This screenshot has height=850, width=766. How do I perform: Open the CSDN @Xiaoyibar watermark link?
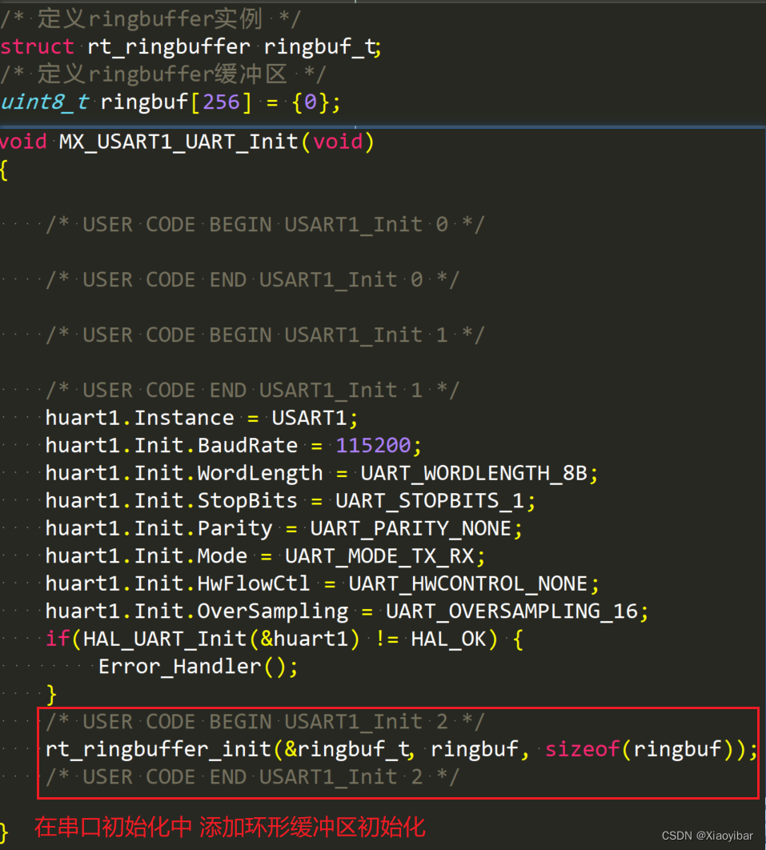pos(708,835)
